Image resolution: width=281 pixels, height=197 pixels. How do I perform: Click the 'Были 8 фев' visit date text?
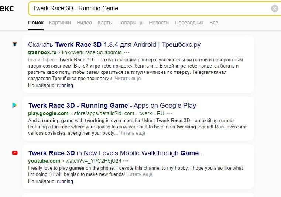click(x=41, y=59)
